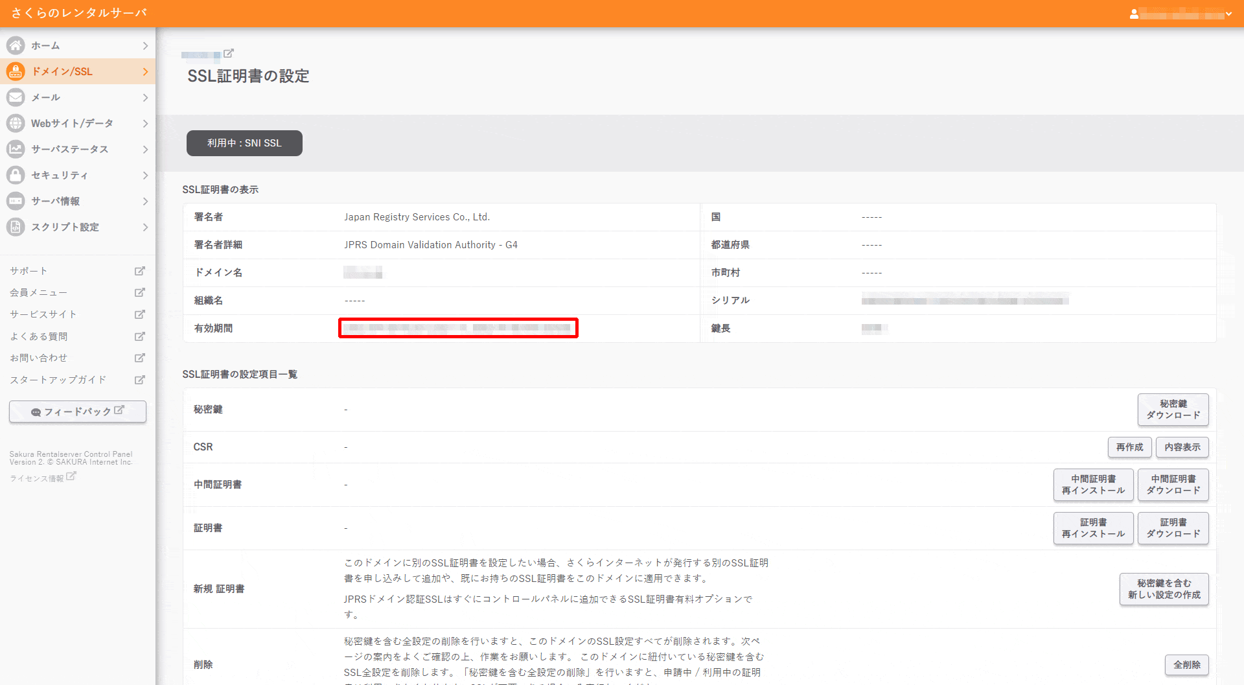
Task: Click external link icon beside ライセンス情報
Action: click(x=71, y=476)
